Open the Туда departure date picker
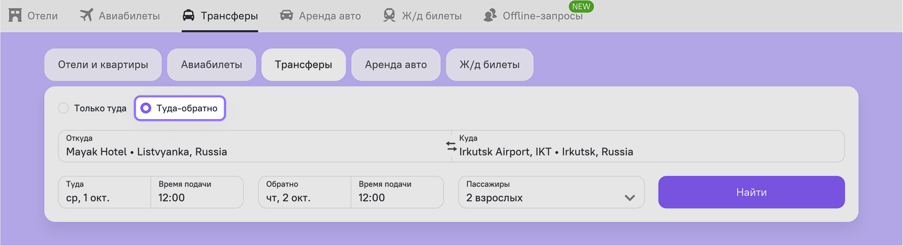This screenshot has height=246, width=903. click(104, 192)
